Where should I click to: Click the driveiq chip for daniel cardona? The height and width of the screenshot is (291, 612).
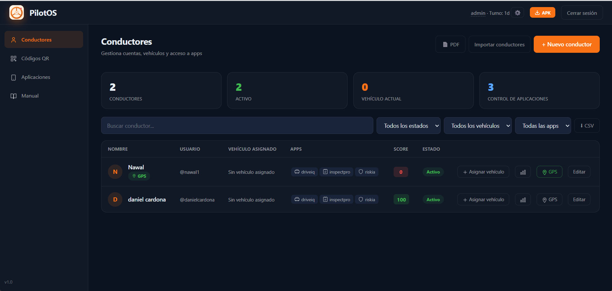(x=304, y=200)
